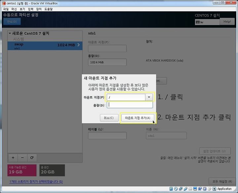Open the 머신 menu
Image resolution: width=238 pixels, height=193 pixels.
point(14,9)
